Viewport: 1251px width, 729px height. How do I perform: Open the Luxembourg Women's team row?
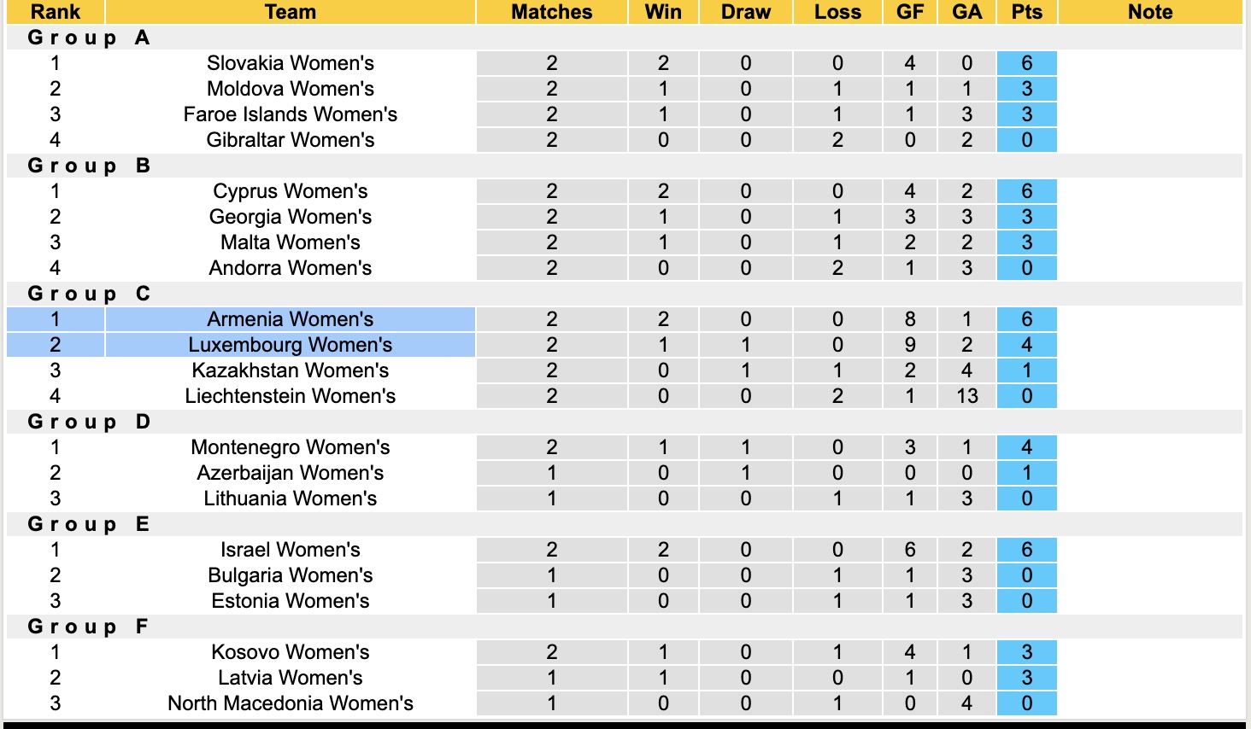tap(290, 345)
